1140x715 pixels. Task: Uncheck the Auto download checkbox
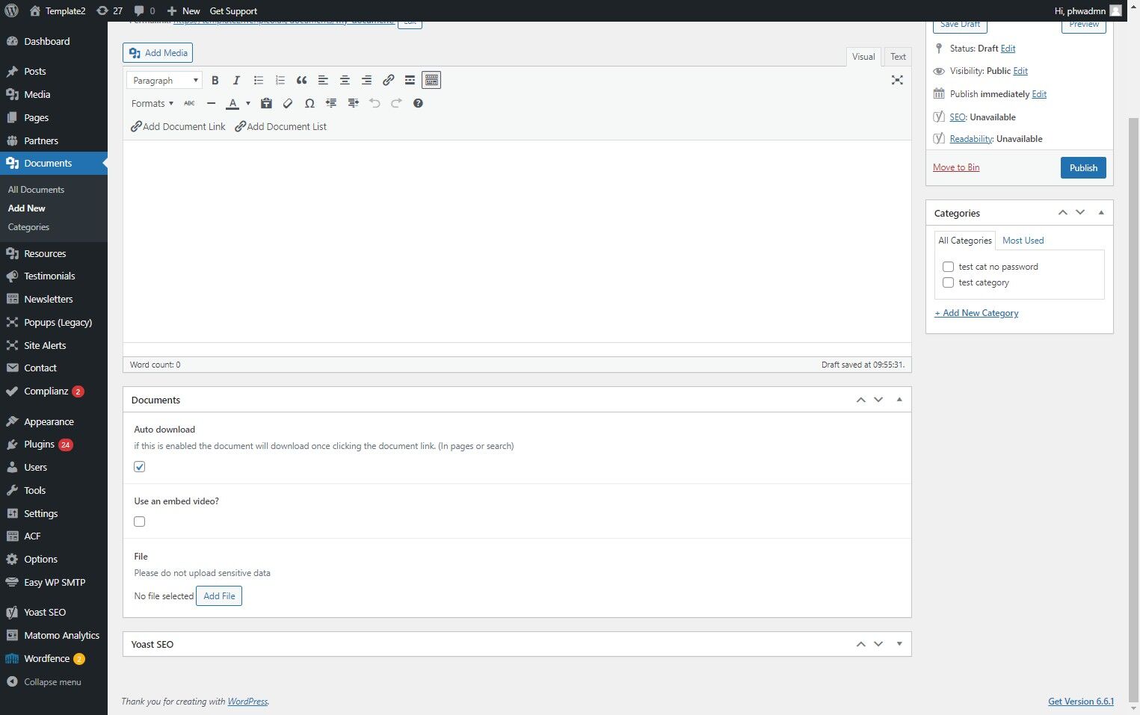click(x=140, y=467)
